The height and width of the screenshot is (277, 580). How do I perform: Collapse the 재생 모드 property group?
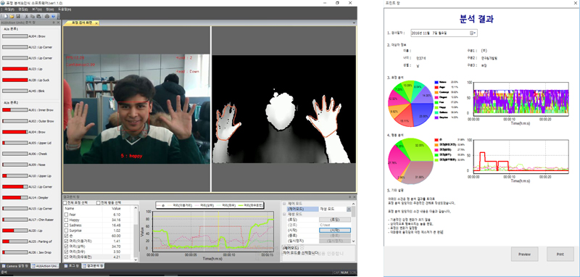tap(283, 214)
